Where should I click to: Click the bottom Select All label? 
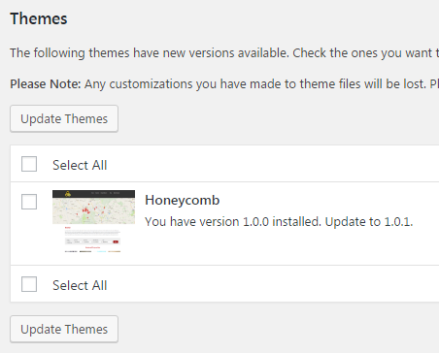click(80, 285)
